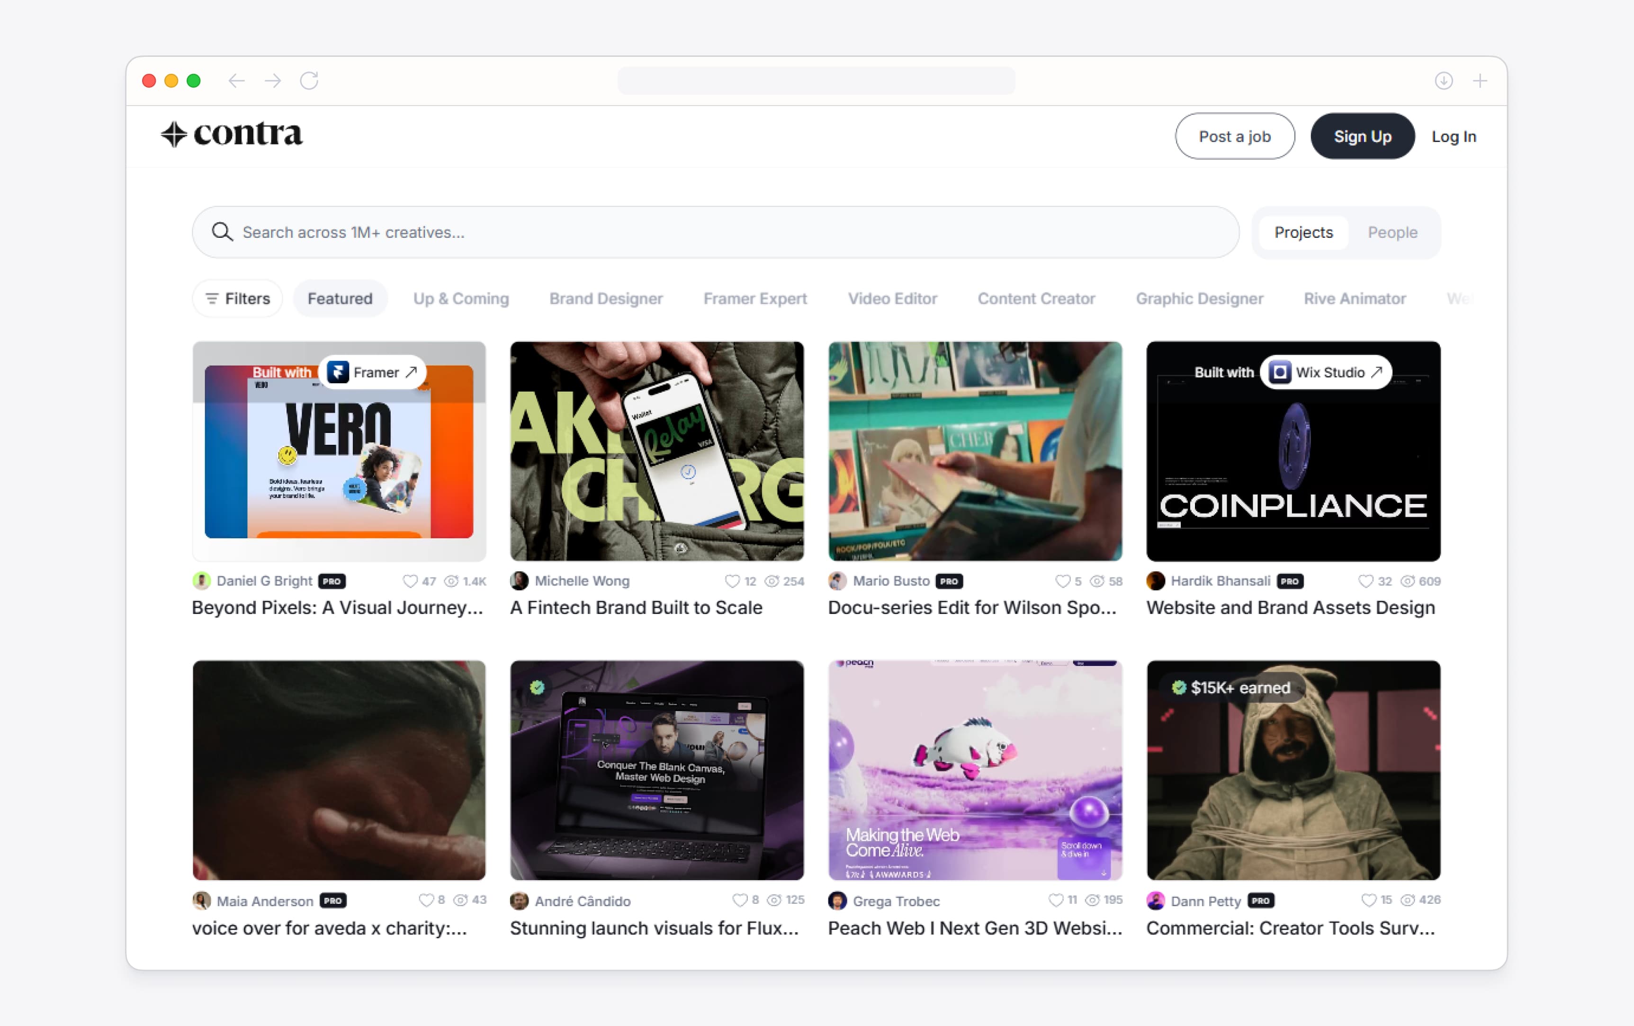The height and width of the screenshot is (1026, 1634).
Task: Open title 'Docu-series Edit for Wilson Spo...'
Action: tap(972, 607)
